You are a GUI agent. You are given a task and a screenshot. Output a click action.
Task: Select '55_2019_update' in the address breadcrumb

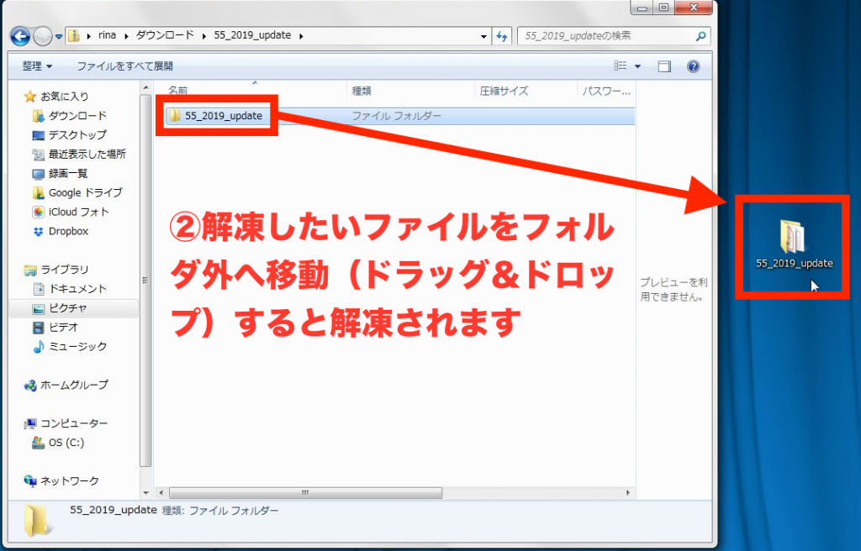[x=252, y=35]
